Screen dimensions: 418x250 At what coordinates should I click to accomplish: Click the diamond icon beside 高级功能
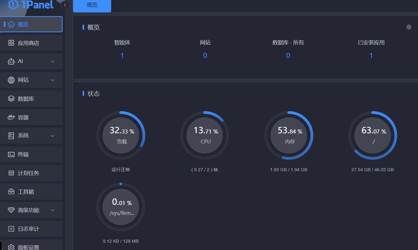point(11,210)
